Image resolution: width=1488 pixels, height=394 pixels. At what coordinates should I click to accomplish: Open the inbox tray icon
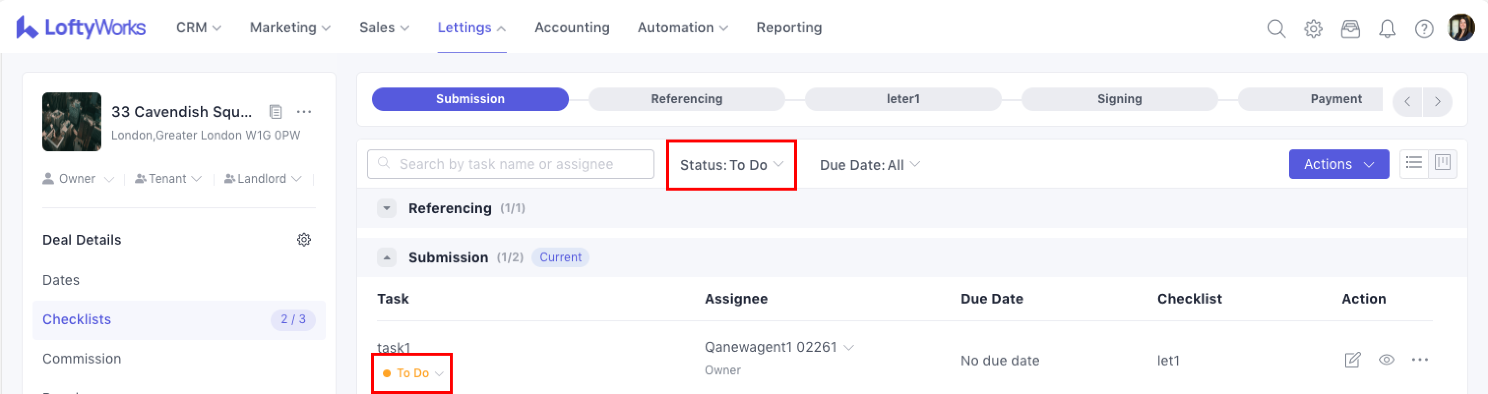(x=1350, y=28)
